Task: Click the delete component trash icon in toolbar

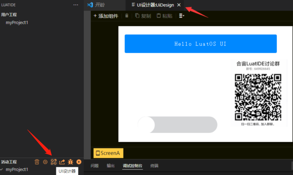Action: (126, 16)
